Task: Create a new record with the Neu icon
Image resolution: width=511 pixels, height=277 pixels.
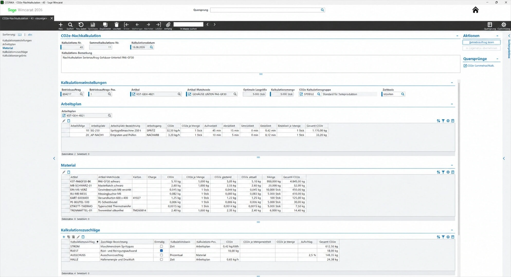Action: click(61, 25)
